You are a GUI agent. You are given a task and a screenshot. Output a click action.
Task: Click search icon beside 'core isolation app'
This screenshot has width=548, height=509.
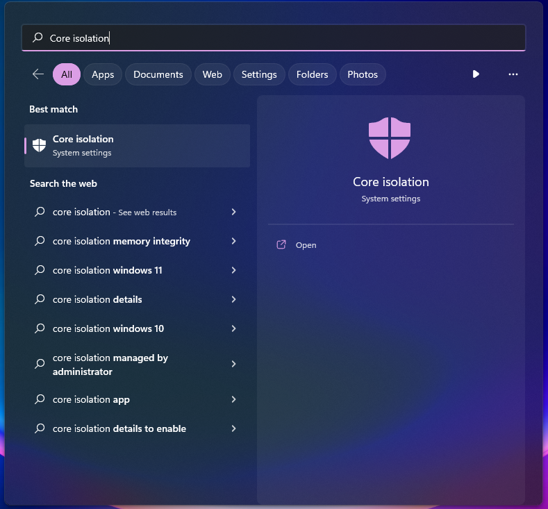point(40,399)
